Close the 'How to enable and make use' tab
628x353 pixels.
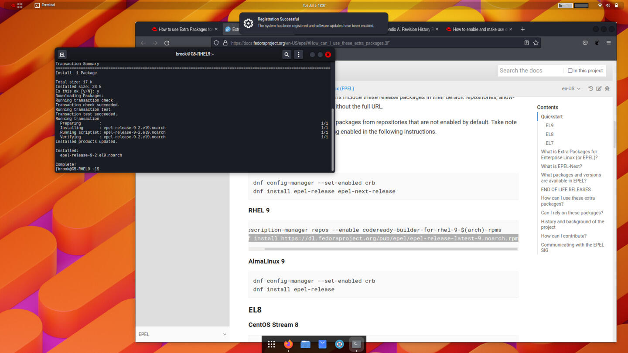(x=510, y=29)
